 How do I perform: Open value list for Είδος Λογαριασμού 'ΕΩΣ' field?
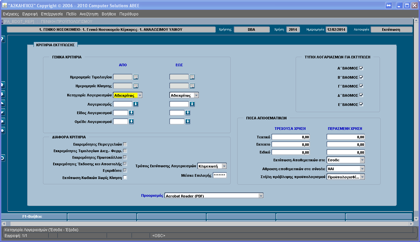[x=188, y=113]
